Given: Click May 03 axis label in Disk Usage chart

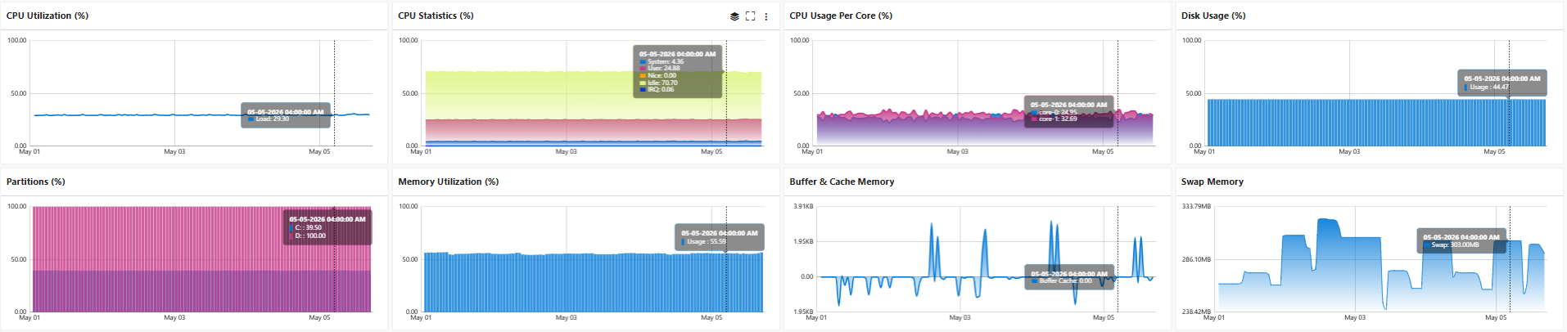Looking at the screenshot, I should coord(1349,151).
